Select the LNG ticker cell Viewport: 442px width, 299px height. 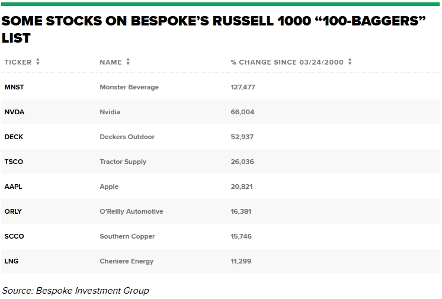click(x=11, y=261)
